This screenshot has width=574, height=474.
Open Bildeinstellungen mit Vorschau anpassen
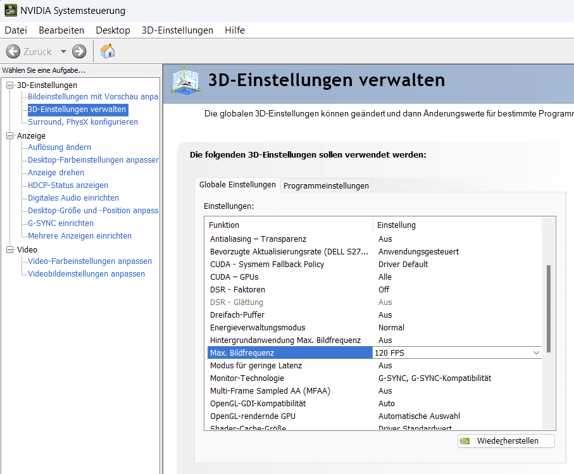(93, 97)
